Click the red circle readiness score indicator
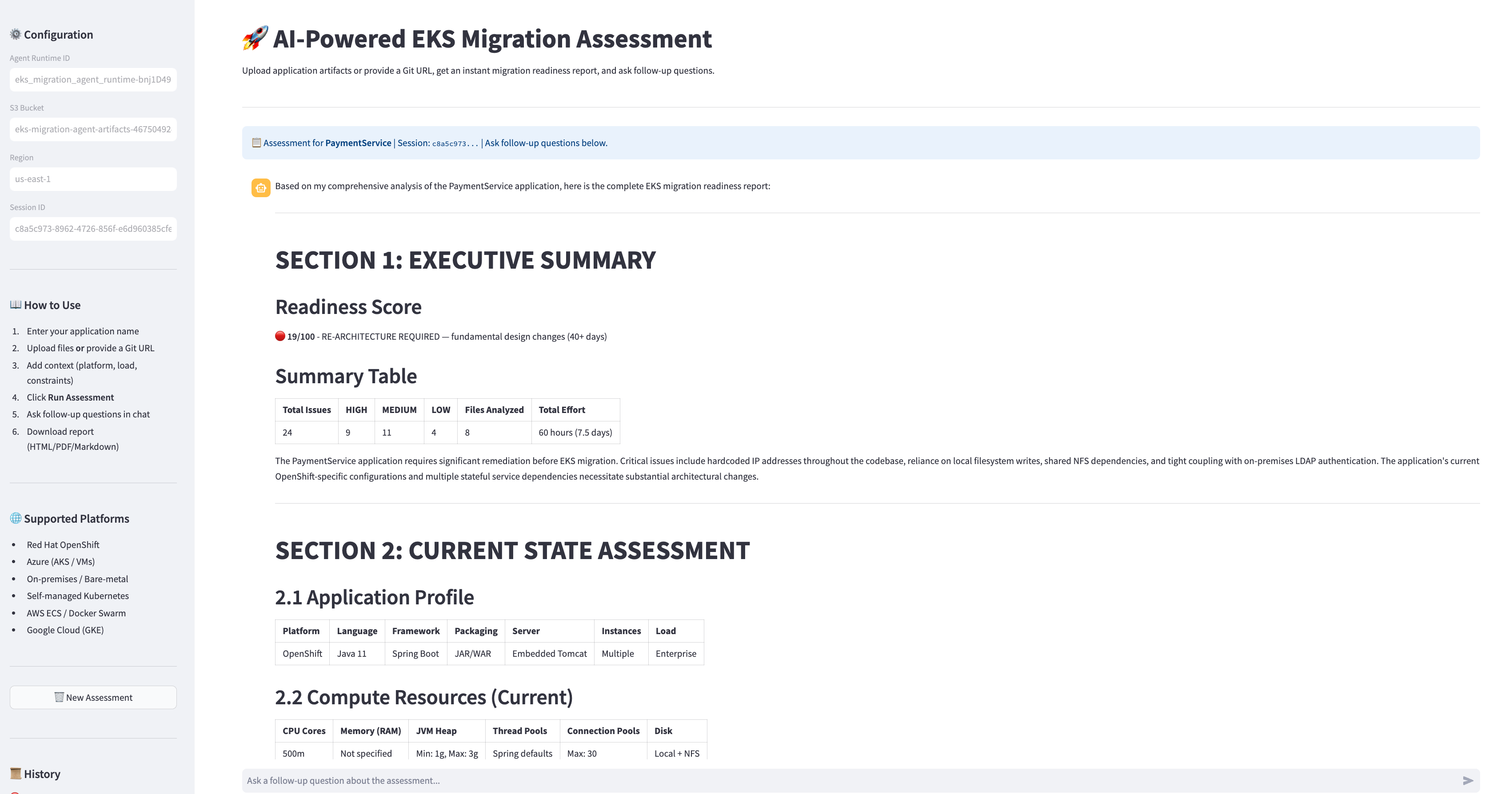1489x794 pixels. click(x=280, y=336)
